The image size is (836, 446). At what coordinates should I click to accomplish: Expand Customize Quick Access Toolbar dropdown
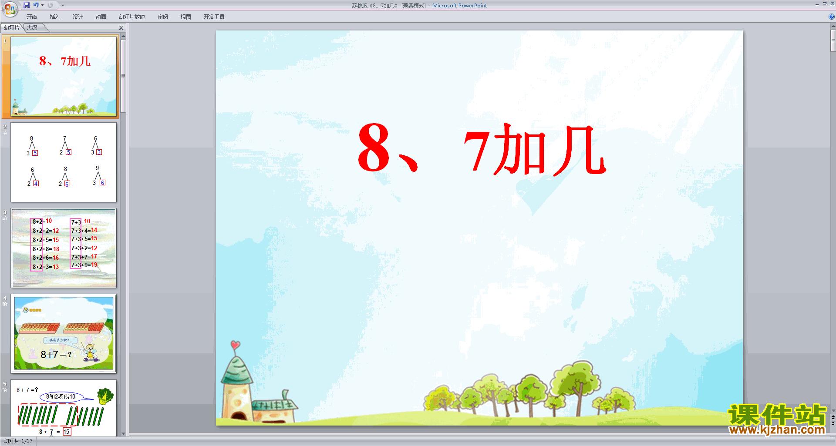pyautogui.click(x=63, y=5)
